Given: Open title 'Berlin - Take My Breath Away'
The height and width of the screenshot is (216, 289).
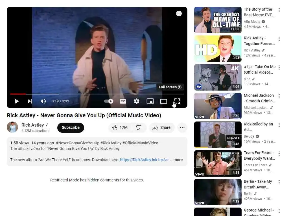Looking at the screenshot, I should (x=258, y=184).
